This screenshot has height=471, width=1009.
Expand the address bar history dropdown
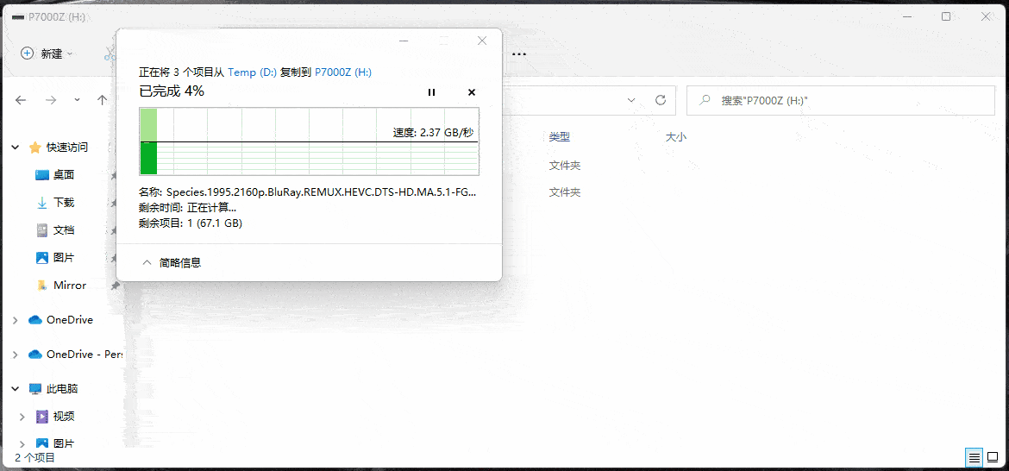click(x=631, y=100)
